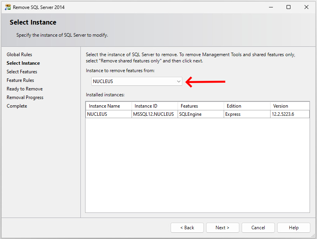Click the SQL Server installer title bar icon
The width and height of the screenshot is (317, 239).
(7, 7)
